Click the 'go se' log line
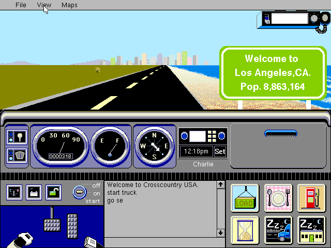Screen dimensions: 331x248 [115, 200]
